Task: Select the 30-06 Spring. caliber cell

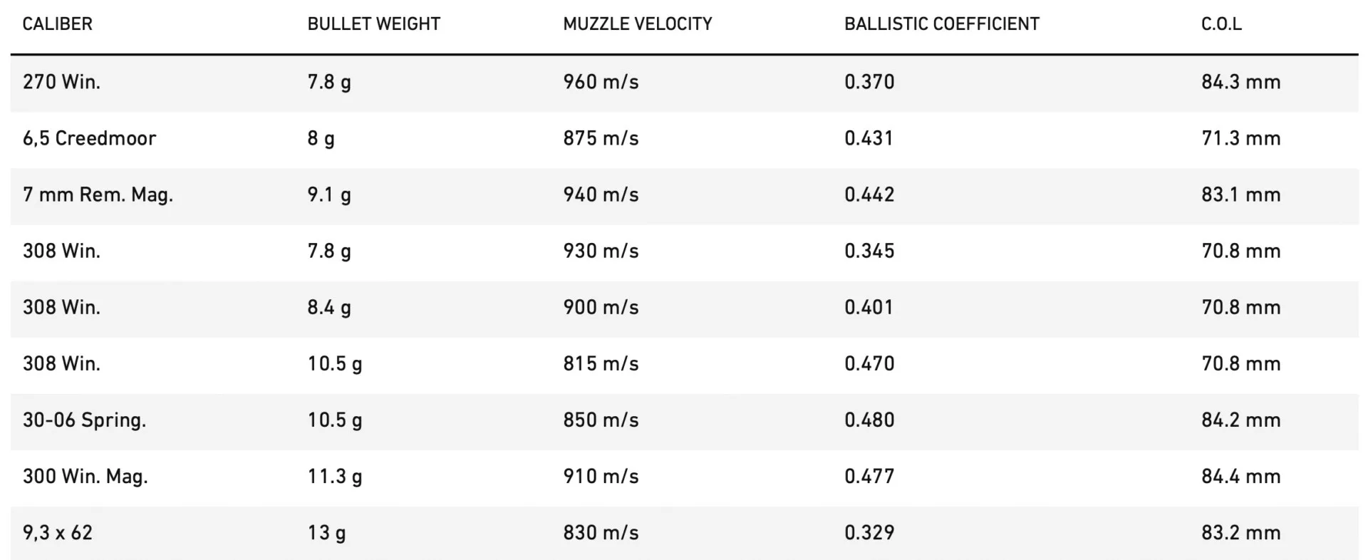Action: tap(84, 420)
